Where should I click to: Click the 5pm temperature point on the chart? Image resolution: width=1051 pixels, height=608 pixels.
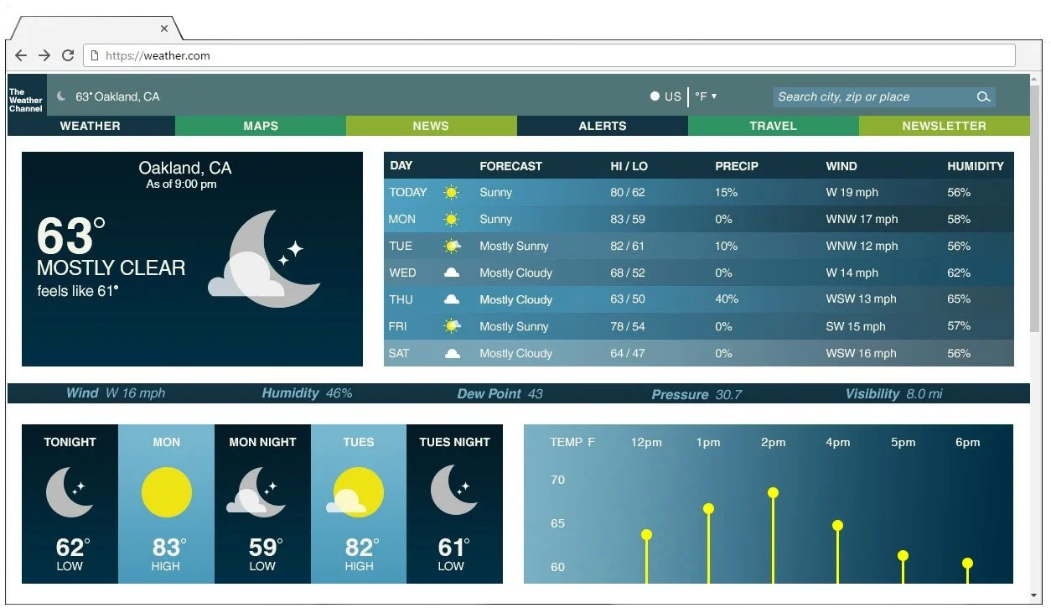(903, 555)
